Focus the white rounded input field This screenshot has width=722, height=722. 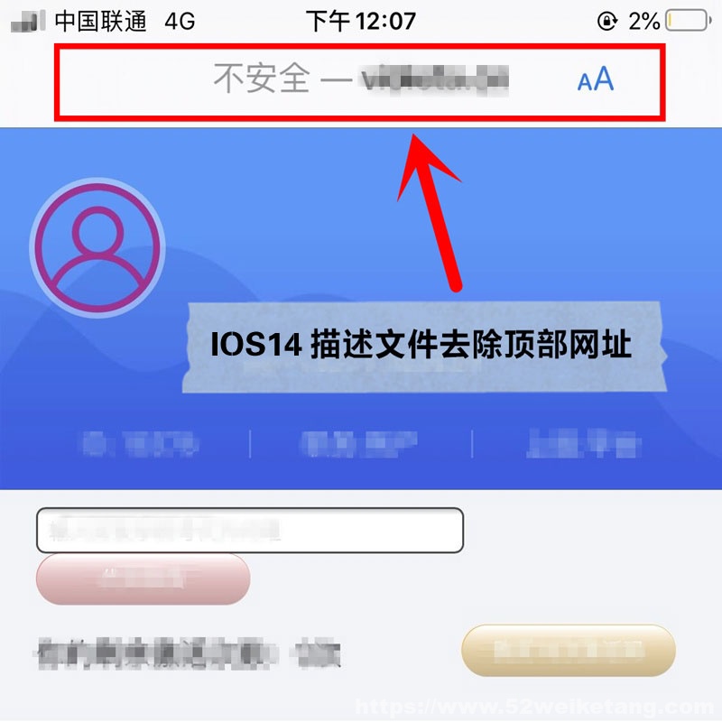[250, 530]
